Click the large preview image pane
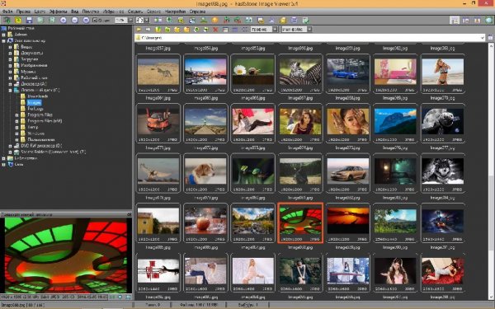The height and width of the screenshot is (309, 495). (x=66, y=255)
